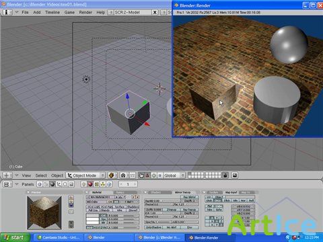Screen dimensions: 323x242
Task: Select cube preview type icon in Preview panel
Action: [71, 204]
